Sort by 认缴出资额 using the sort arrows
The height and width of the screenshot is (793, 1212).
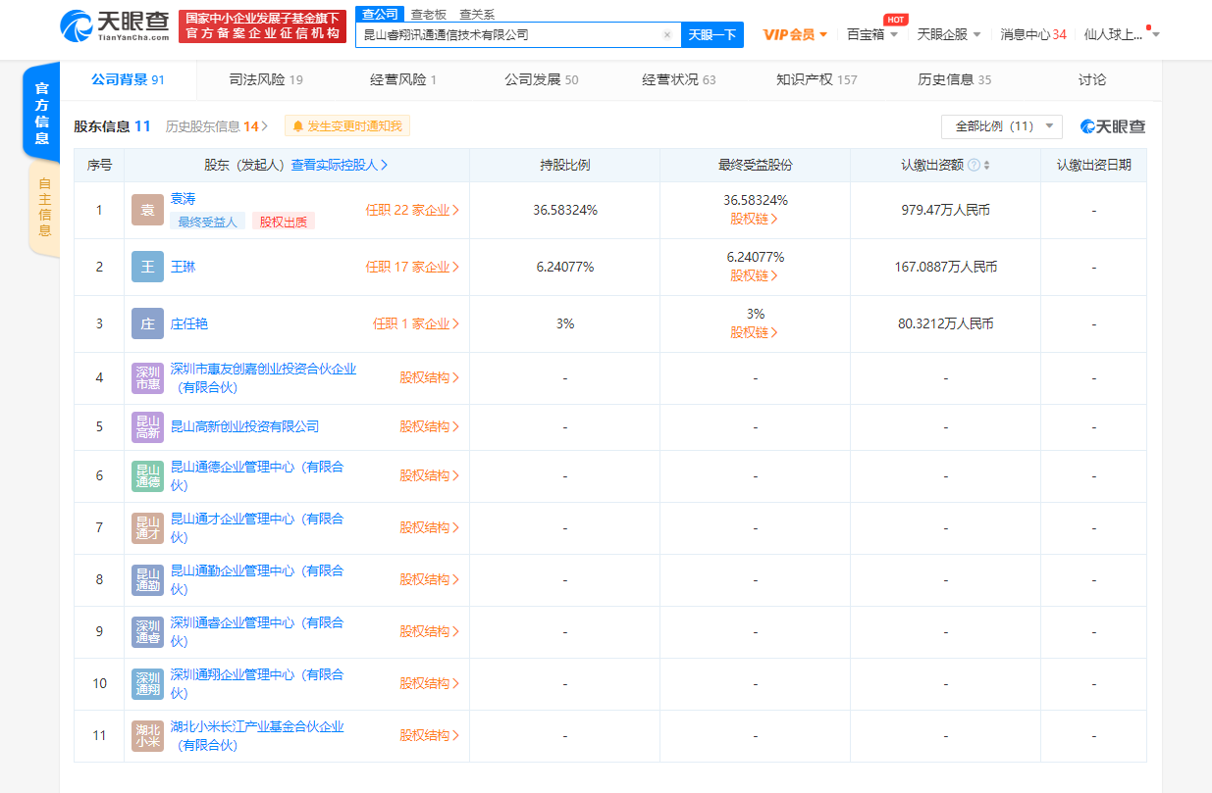(x=987, y=166)
